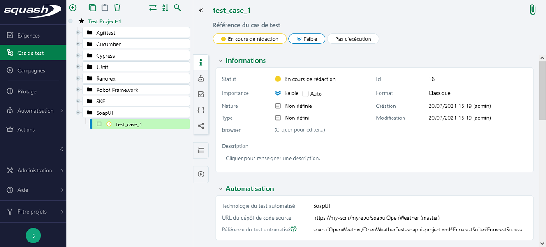Open the Nature dropdown showing Non définie

point(293,106)
